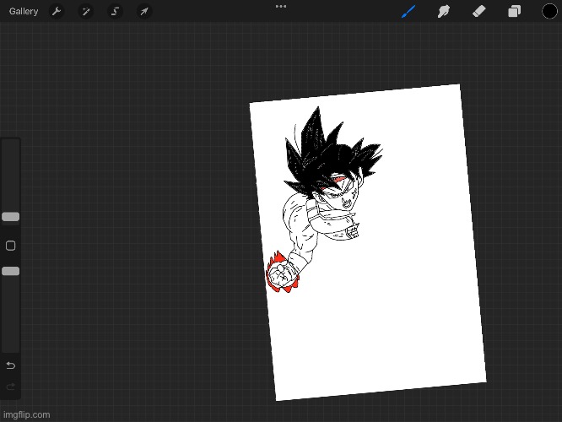This screenshot has height=422, width=562.
Task: Activate the Selection tool
Action: click(115, 11)
